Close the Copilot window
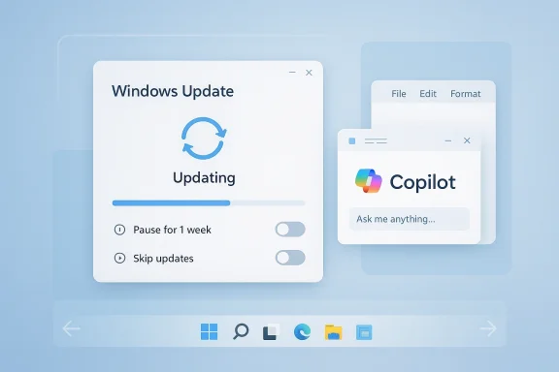The image size is (559, 372). click(467, 140)
